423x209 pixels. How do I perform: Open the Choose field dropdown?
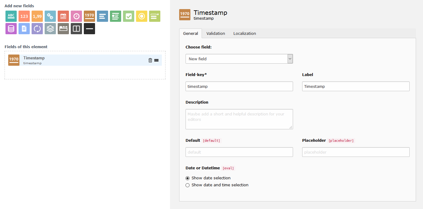pos(239,59)
